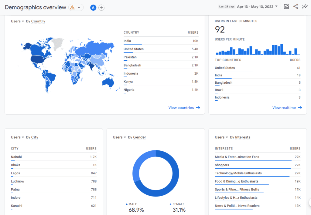The width and height of the screenshot is (311, 215).
Task: Click the arrow beside View realtime
Action: (300, 108)
